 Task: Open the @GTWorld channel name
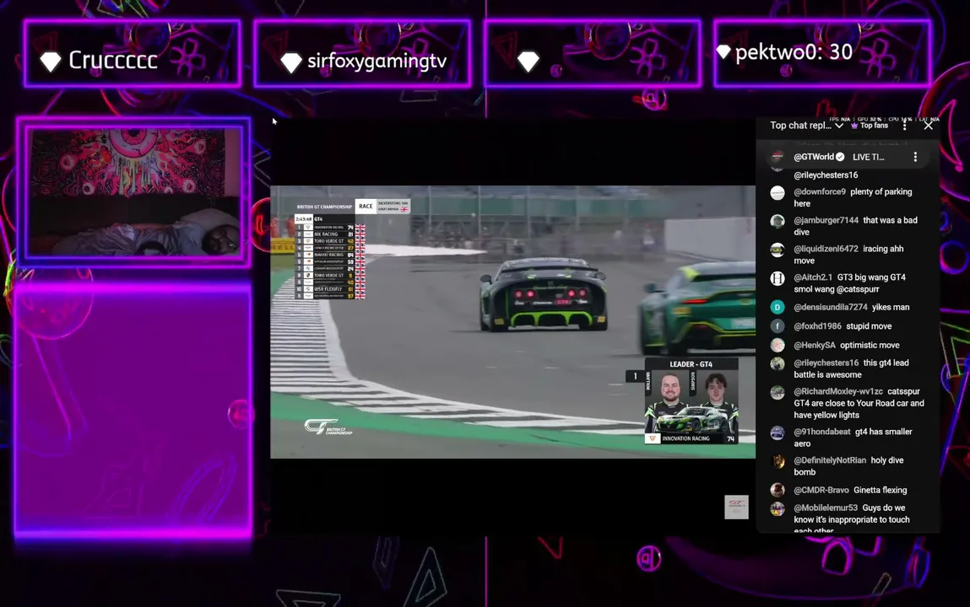(x=814, y=157)
